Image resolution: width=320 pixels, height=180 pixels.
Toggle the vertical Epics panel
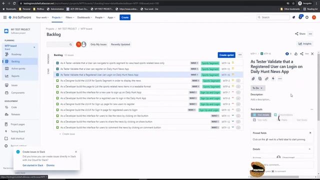click(48, 71)
